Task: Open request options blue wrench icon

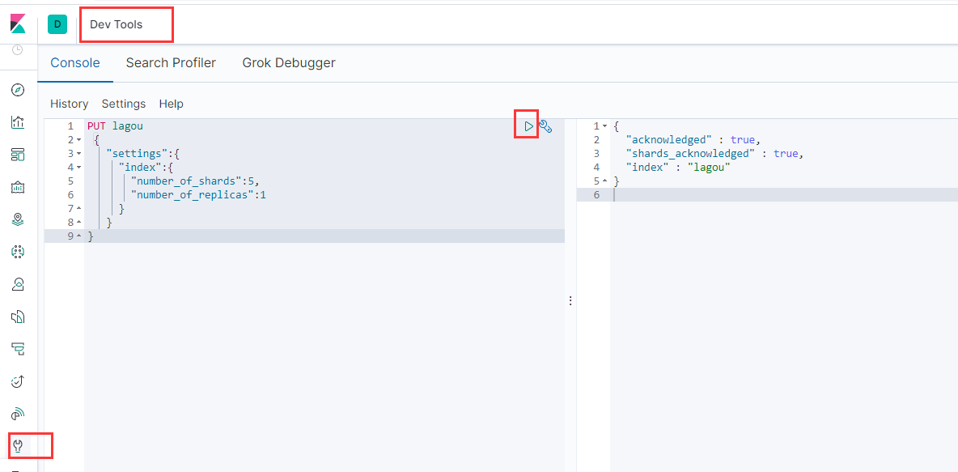Action: (545, 126)
